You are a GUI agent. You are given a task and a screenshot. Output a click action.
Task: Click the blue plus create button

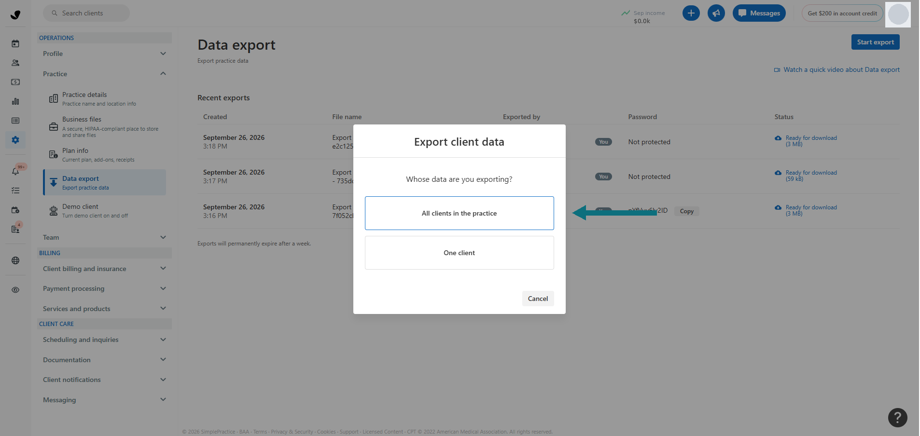(x=691, y=13)
